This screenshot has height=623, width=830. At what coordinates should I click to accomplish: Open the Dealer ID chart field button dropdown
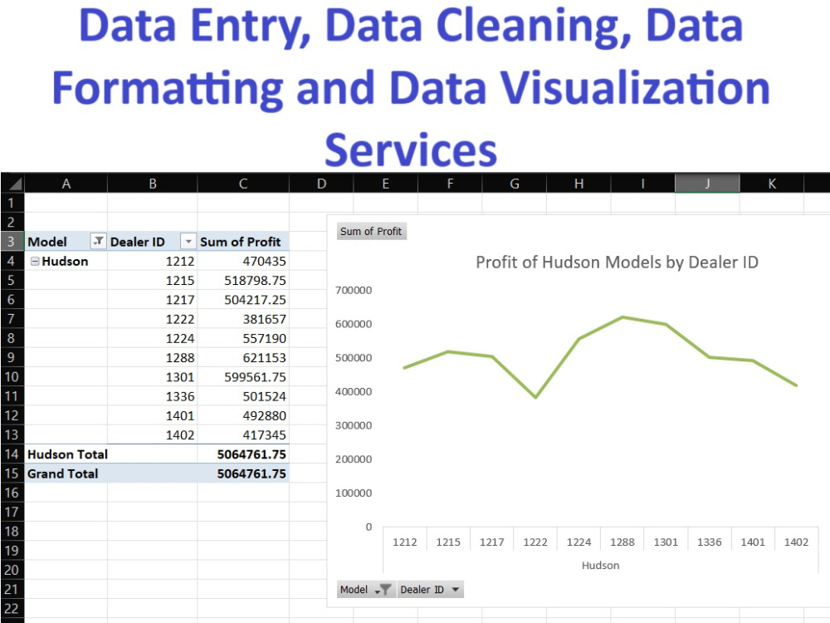[455, 589]
